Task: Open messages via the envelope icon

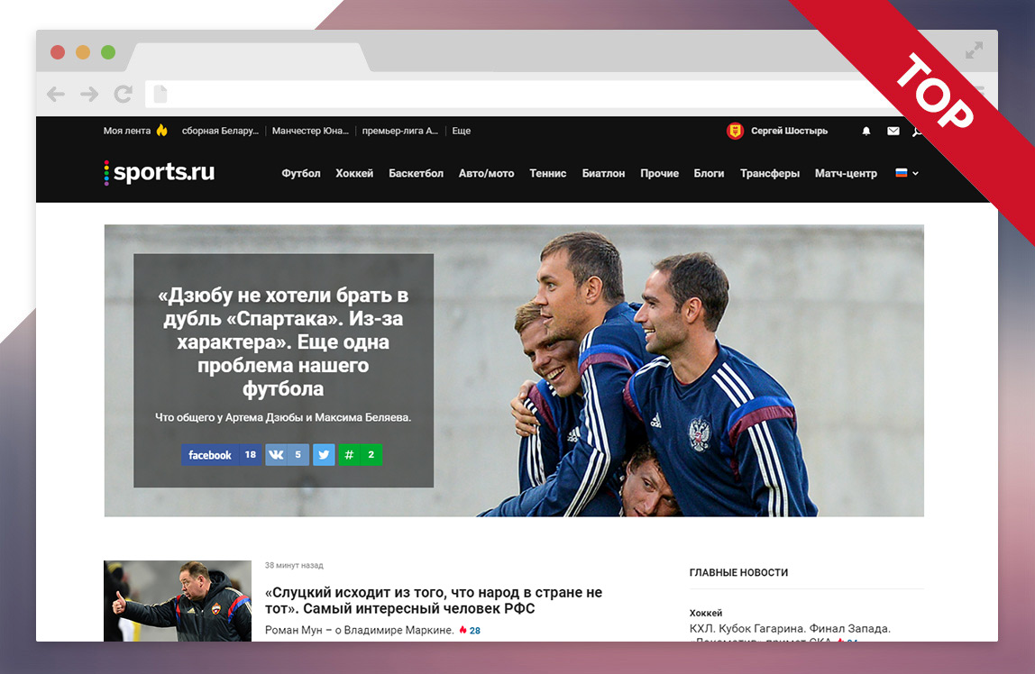Action: [x=893, y=131]
